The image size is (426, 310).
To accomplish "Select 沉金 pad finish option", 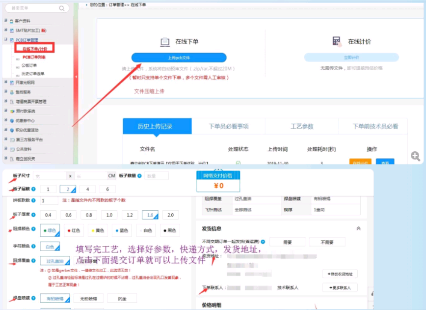I will coord(122,298).
